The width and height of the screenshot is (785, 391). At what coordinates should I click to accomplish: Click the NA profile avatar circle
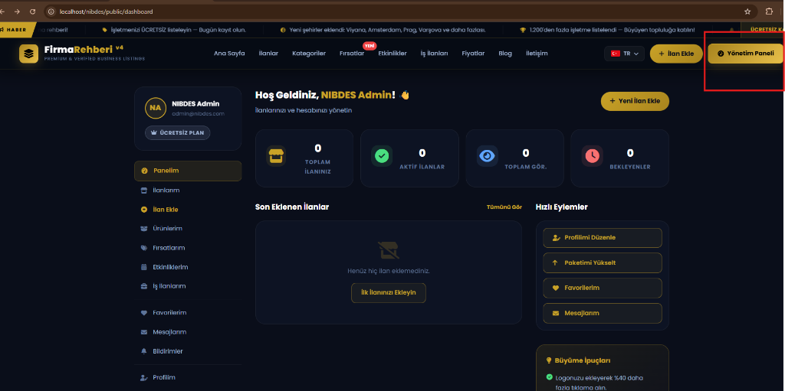click(155, 107)
